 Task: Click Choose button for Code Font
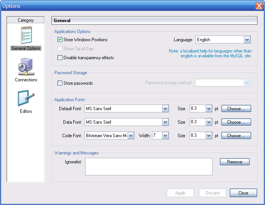(236, 136)
